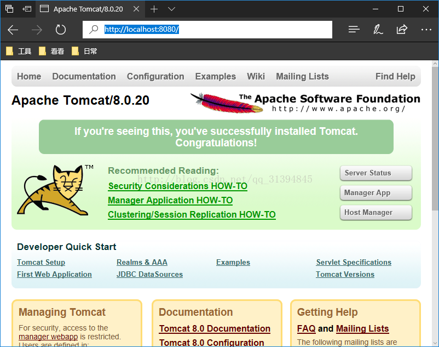The image size is (439, 347).
Task: Open Manager Application HOW-TO link
Action: click(170, 201)
